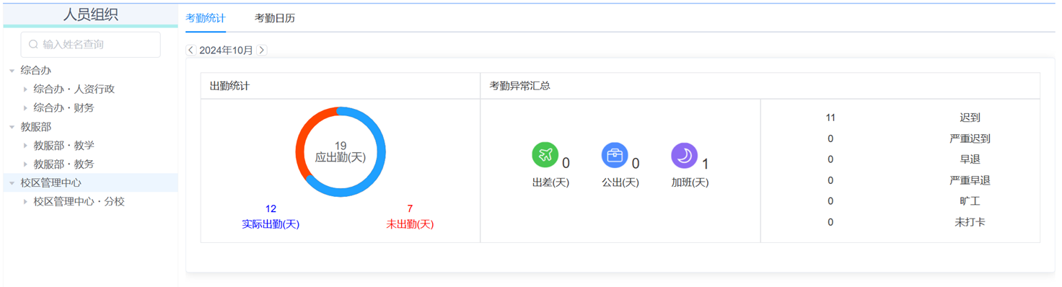Click the 出勤统计 header

(x=229, y=86)
